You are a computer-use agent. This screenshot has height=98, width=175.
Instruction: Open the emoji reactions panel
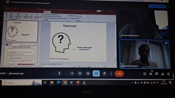point(88,73)
